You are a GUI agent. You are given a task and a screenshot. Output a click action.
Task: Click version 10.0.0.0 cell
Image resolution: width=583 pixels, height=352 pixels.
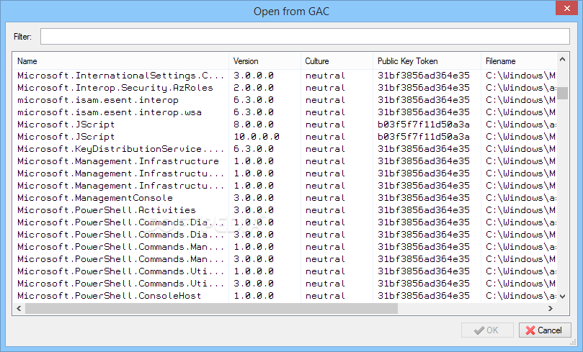pos(257,137)
